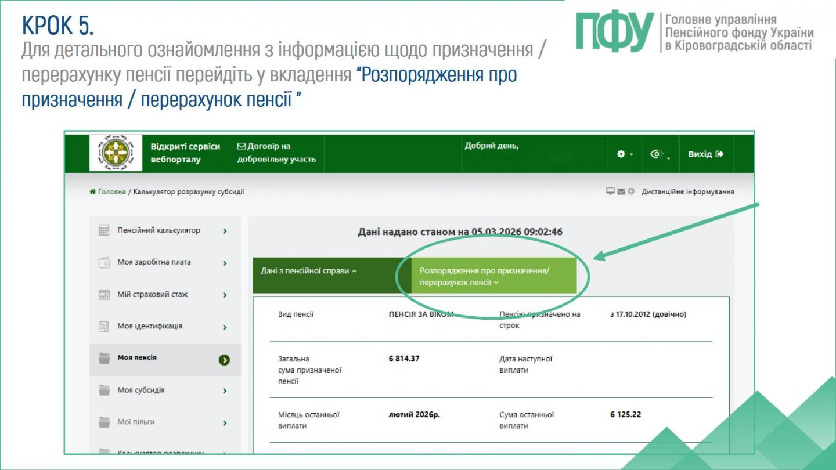Click the home icon in the breadcrumb
Image resolution: width=836 pixels, height=470 pixels.
coord(91,190)
